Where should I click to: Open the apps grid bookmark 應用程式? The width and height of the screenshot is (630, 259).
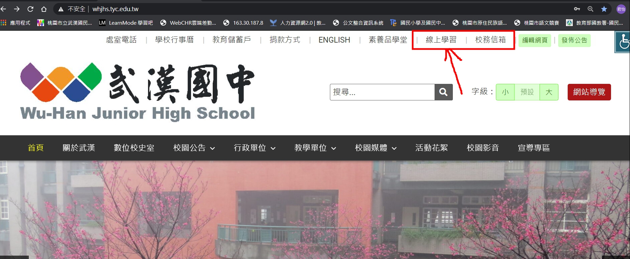[16, 23]
